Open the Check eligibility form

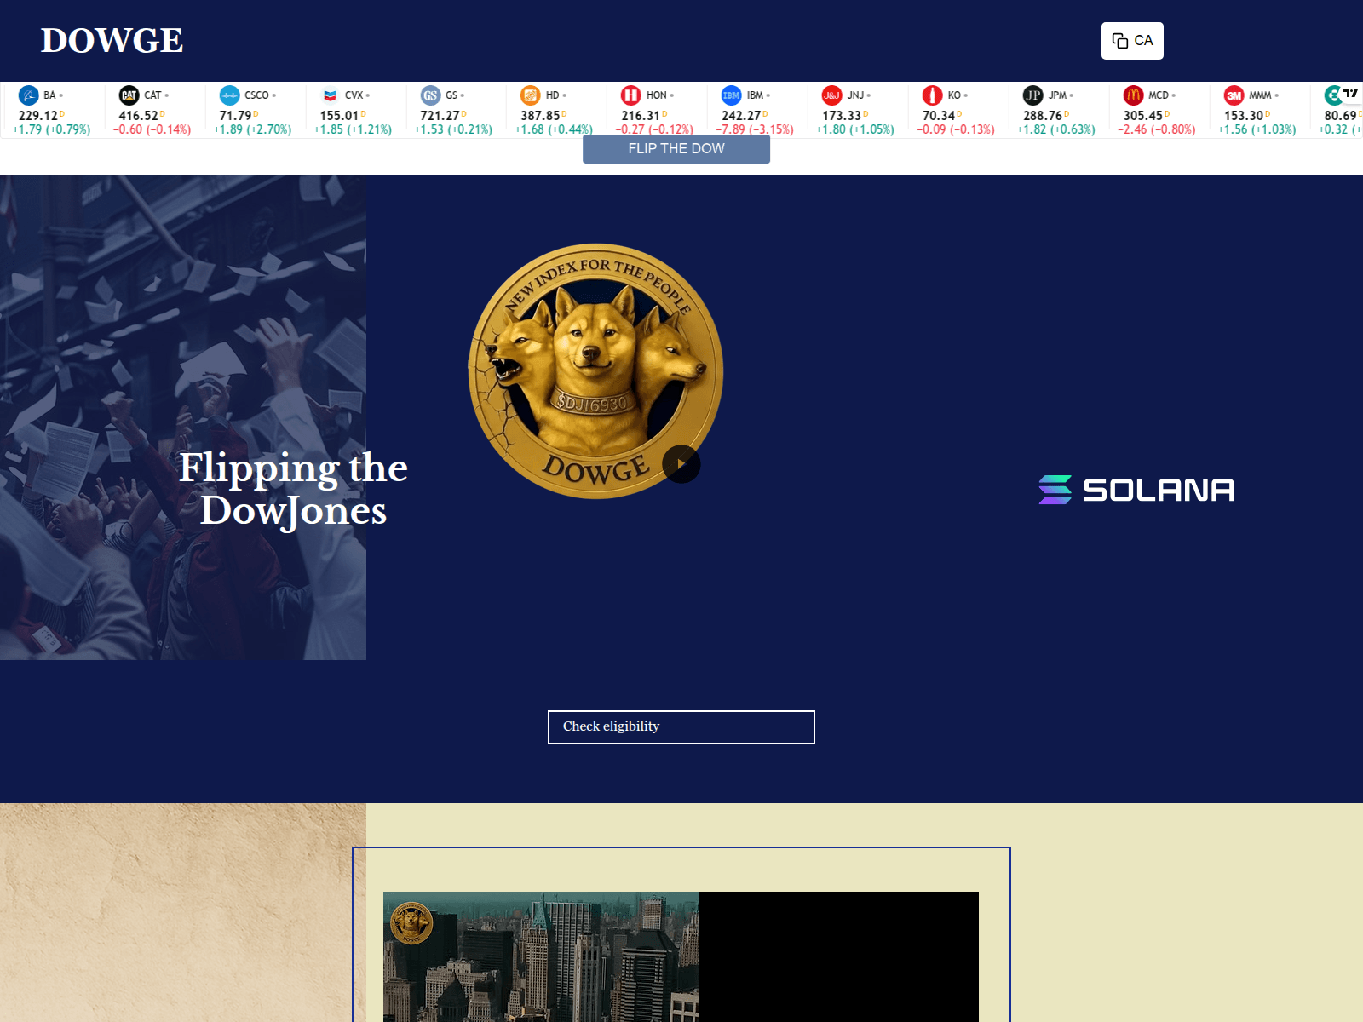tap(681, 727)
